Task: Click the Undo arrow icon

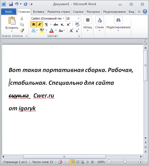Action: coord(17,4)
